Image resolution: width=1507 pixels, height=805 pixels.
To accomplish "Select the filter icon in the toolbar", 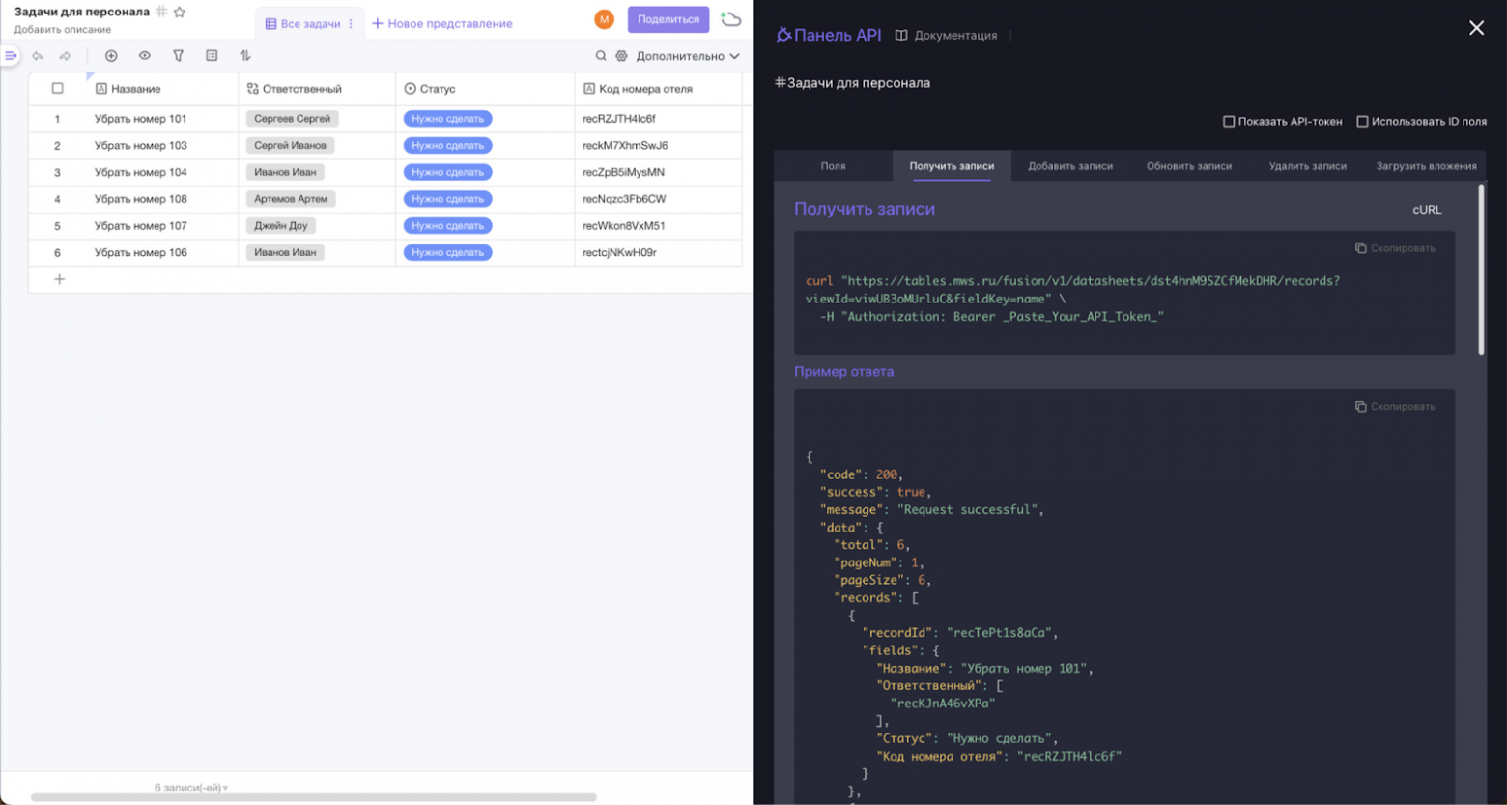I will 178,56.
